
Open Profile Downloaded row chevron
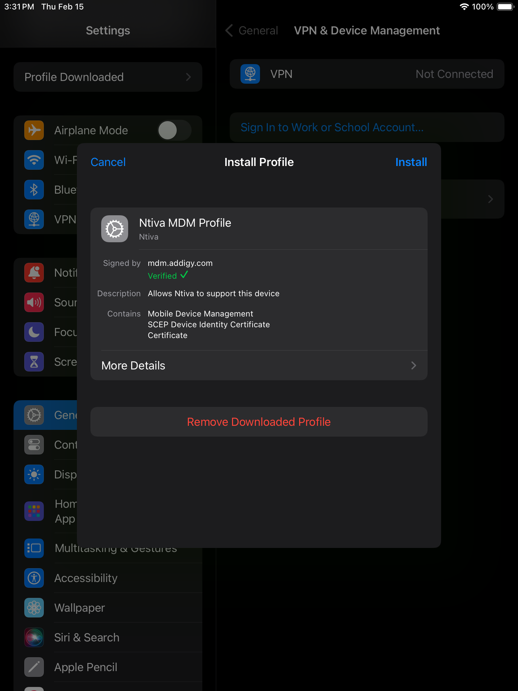[189, 77]
